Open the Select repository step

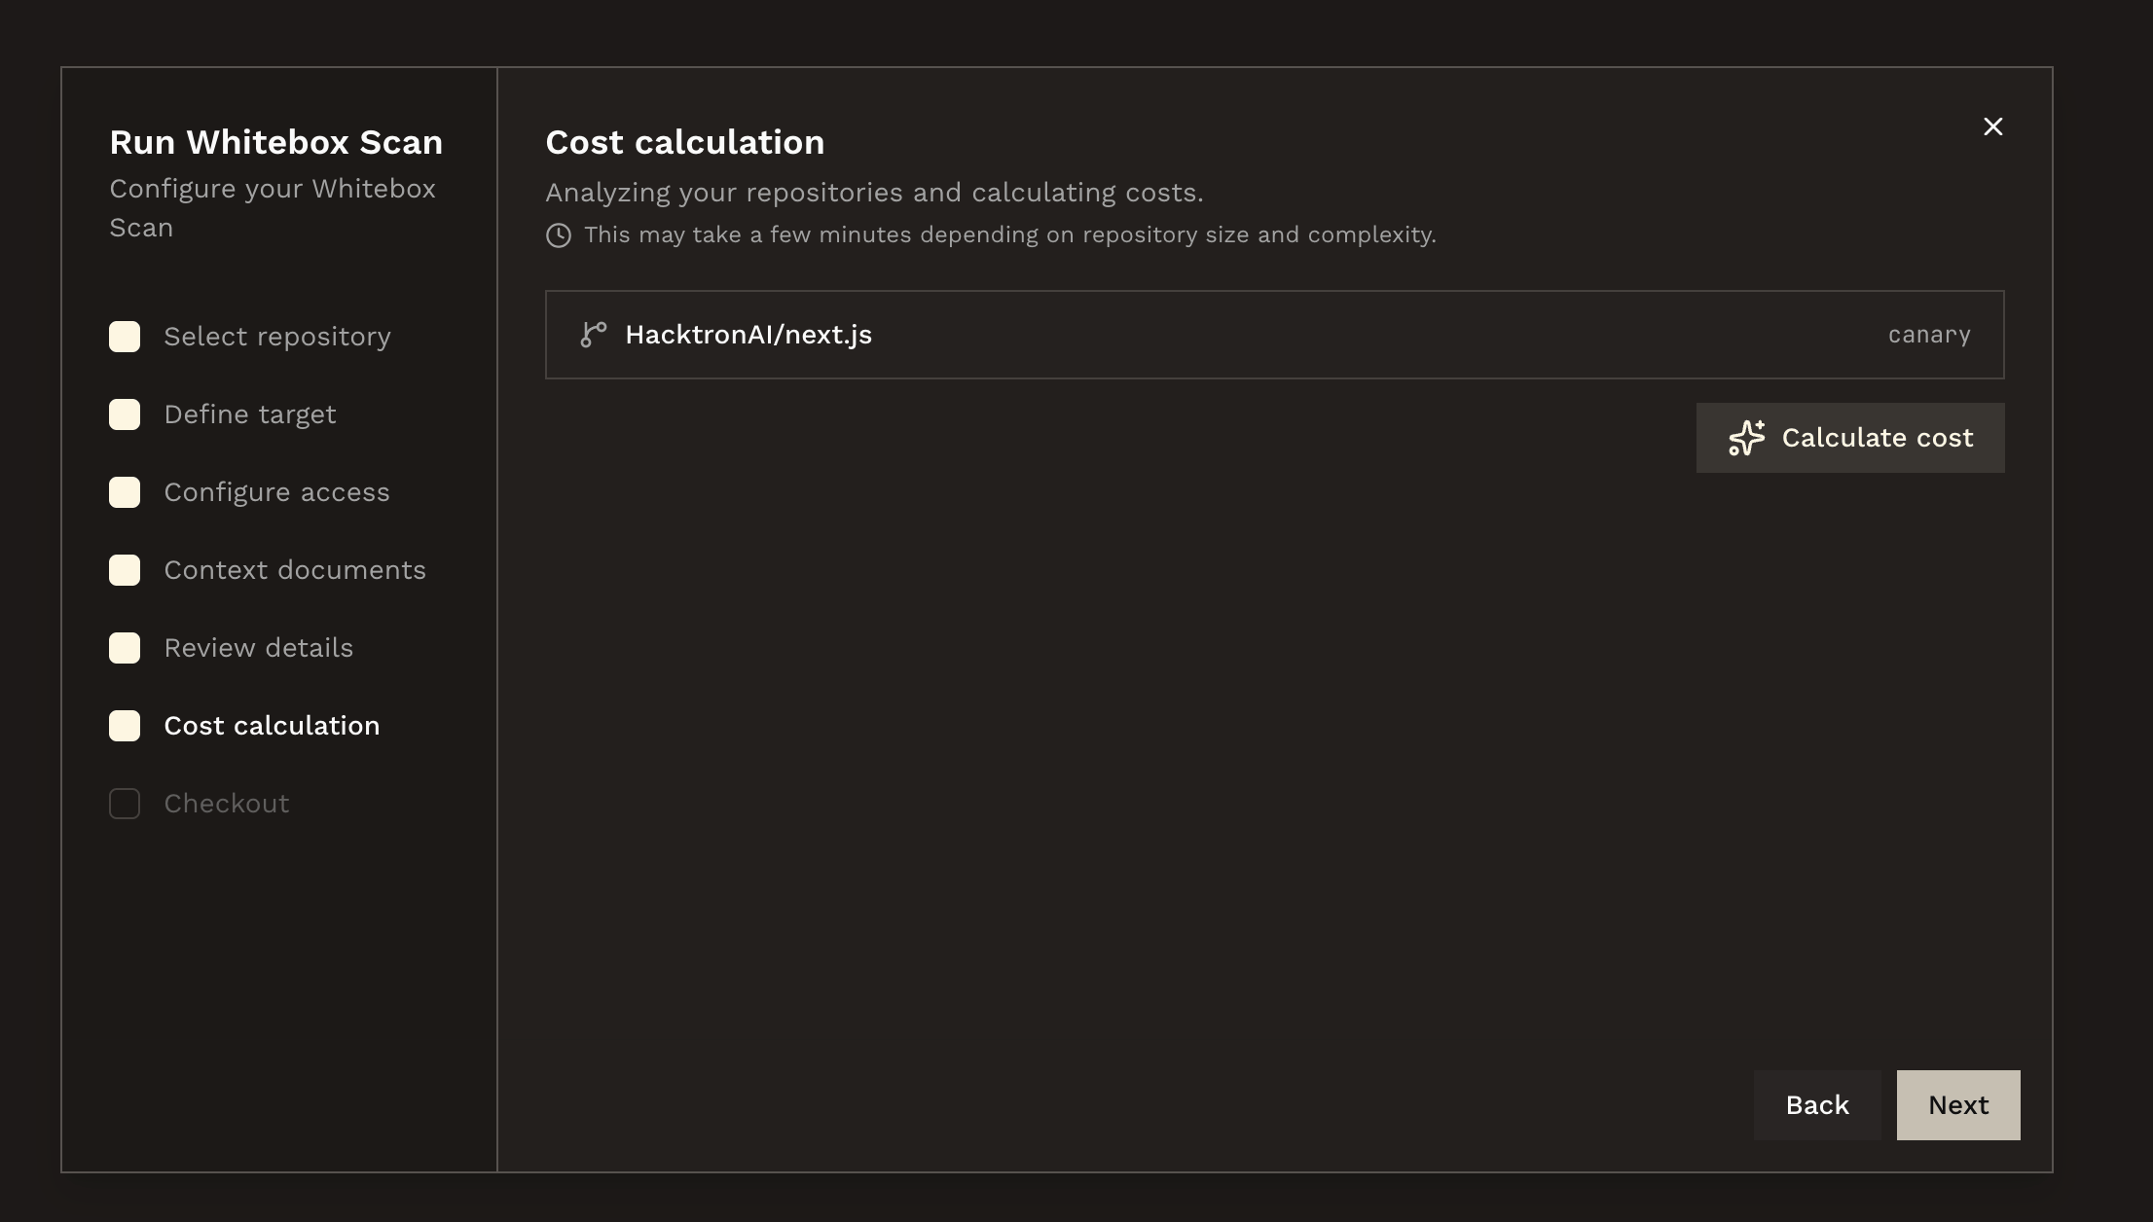(277, 337)
